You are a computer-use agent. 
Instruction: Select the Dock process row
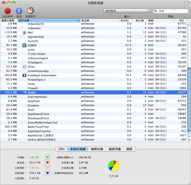[94, 110]
